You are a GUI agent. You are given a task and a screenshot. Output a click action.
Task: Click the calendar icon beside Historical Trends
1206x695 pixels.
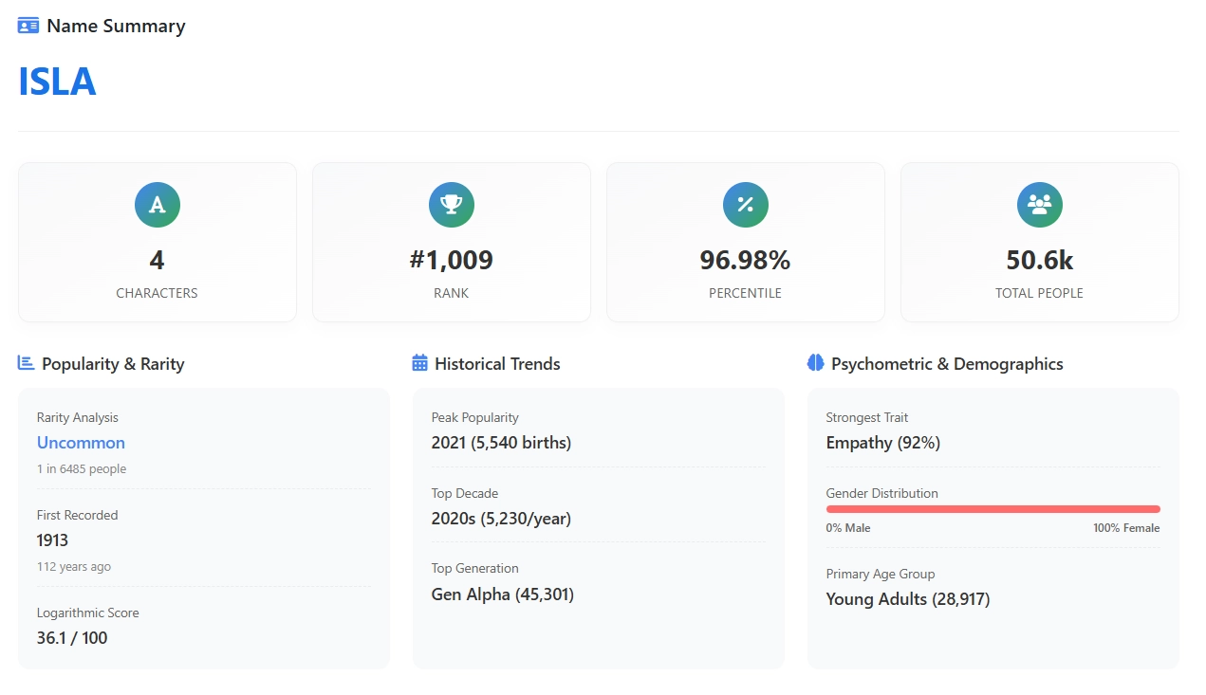420,363
